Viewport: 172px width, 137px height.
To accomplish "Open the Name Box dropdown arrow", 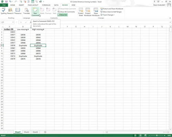I will 13,22.
